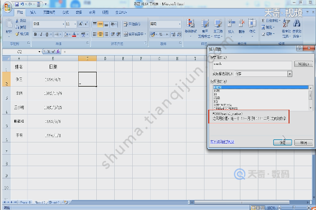Change the text orientation
Image resolution: width=316 pixels, height=210 pixels.
(113, 24)
